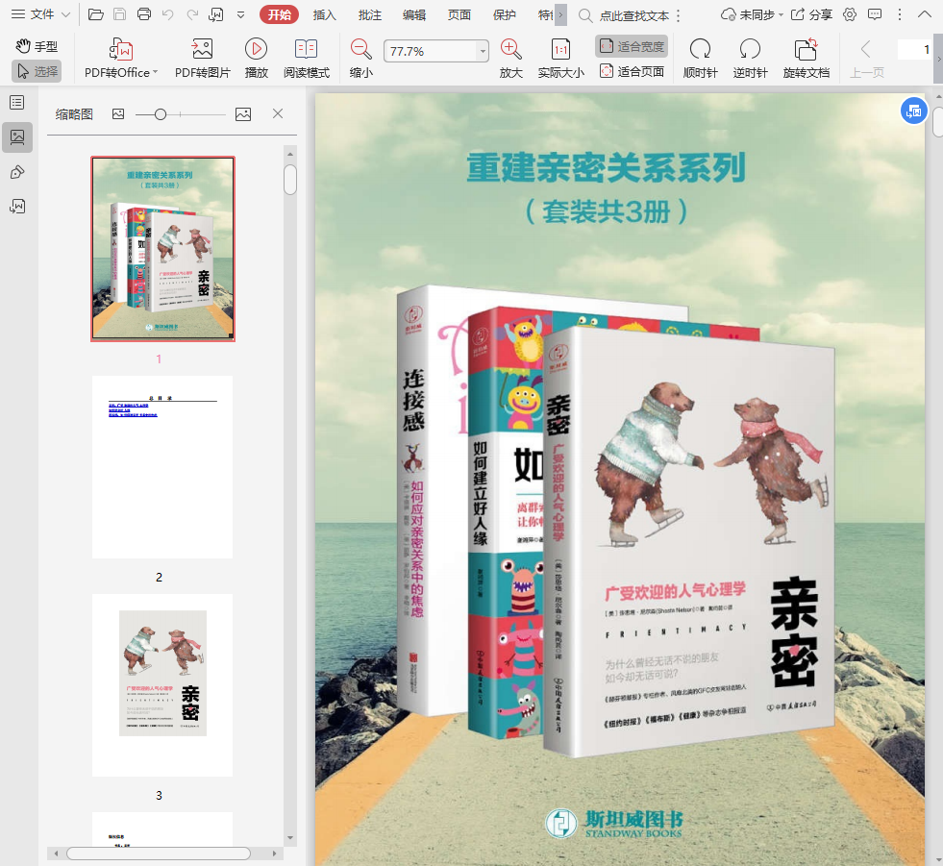Switch to the 插入 tab
The image size is (943, 866).
coord(324,15)
